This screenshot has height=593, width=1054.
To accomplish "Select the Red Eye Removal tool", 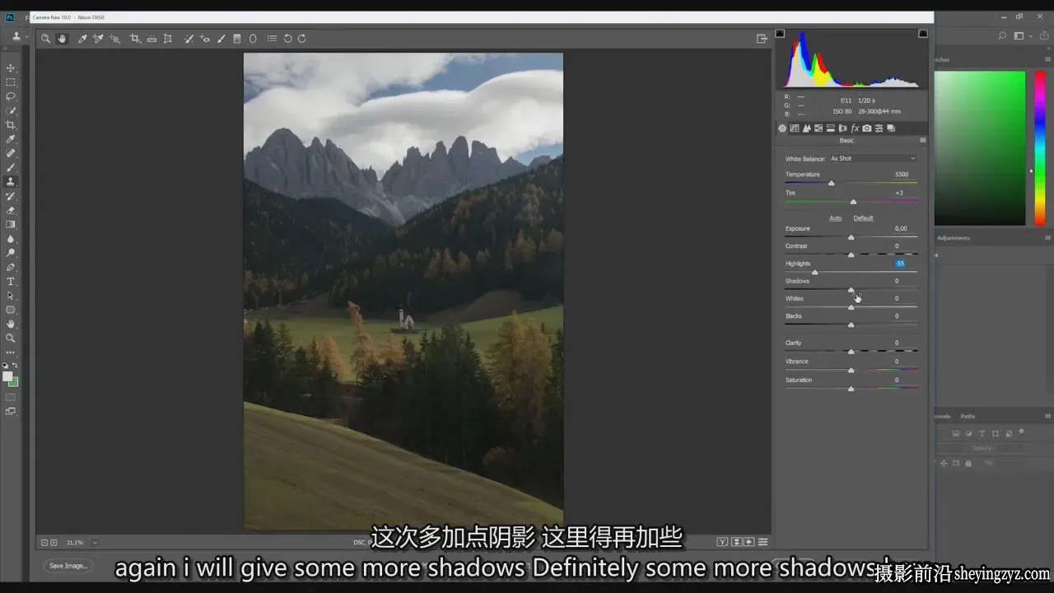I will pyautogui.click(x=205, y=39).
